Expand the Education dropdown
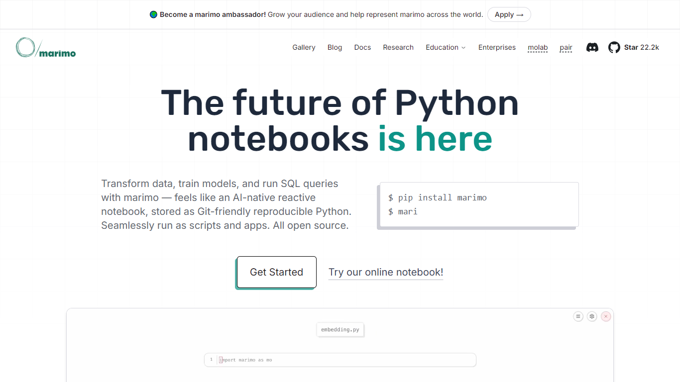 coord(446,47)
